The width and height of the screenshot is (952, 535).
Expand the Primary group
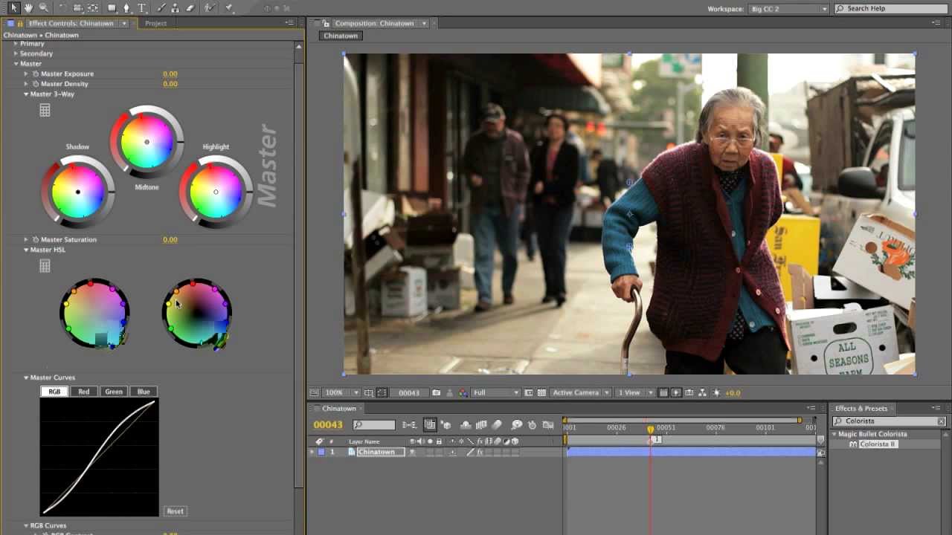point(16,44)
